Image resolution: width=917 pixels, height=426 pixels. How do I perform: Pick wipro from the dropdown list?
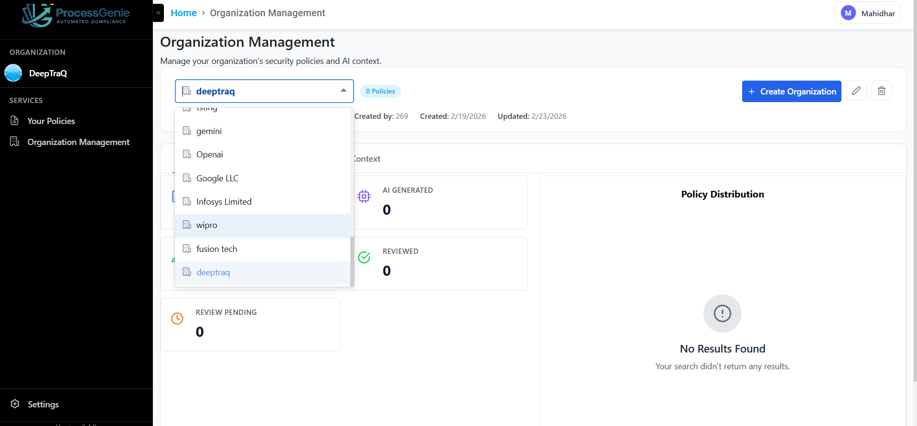pos(262,225)
